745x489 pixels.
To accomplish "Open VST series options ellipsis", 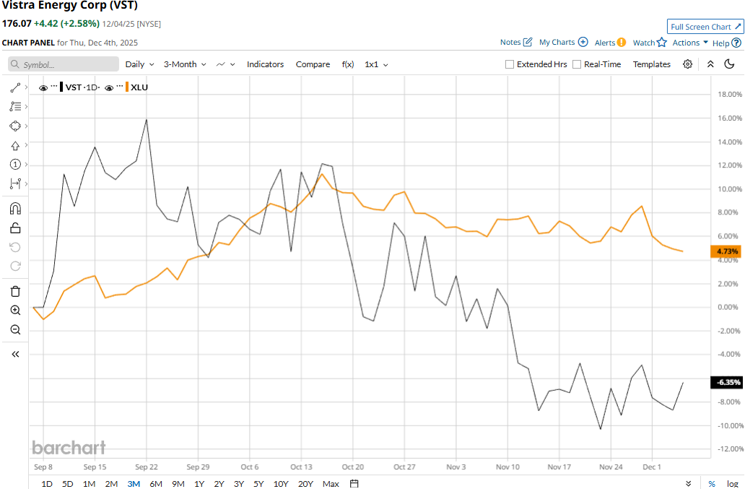I will pyautogui.click(x=53, y=87).
